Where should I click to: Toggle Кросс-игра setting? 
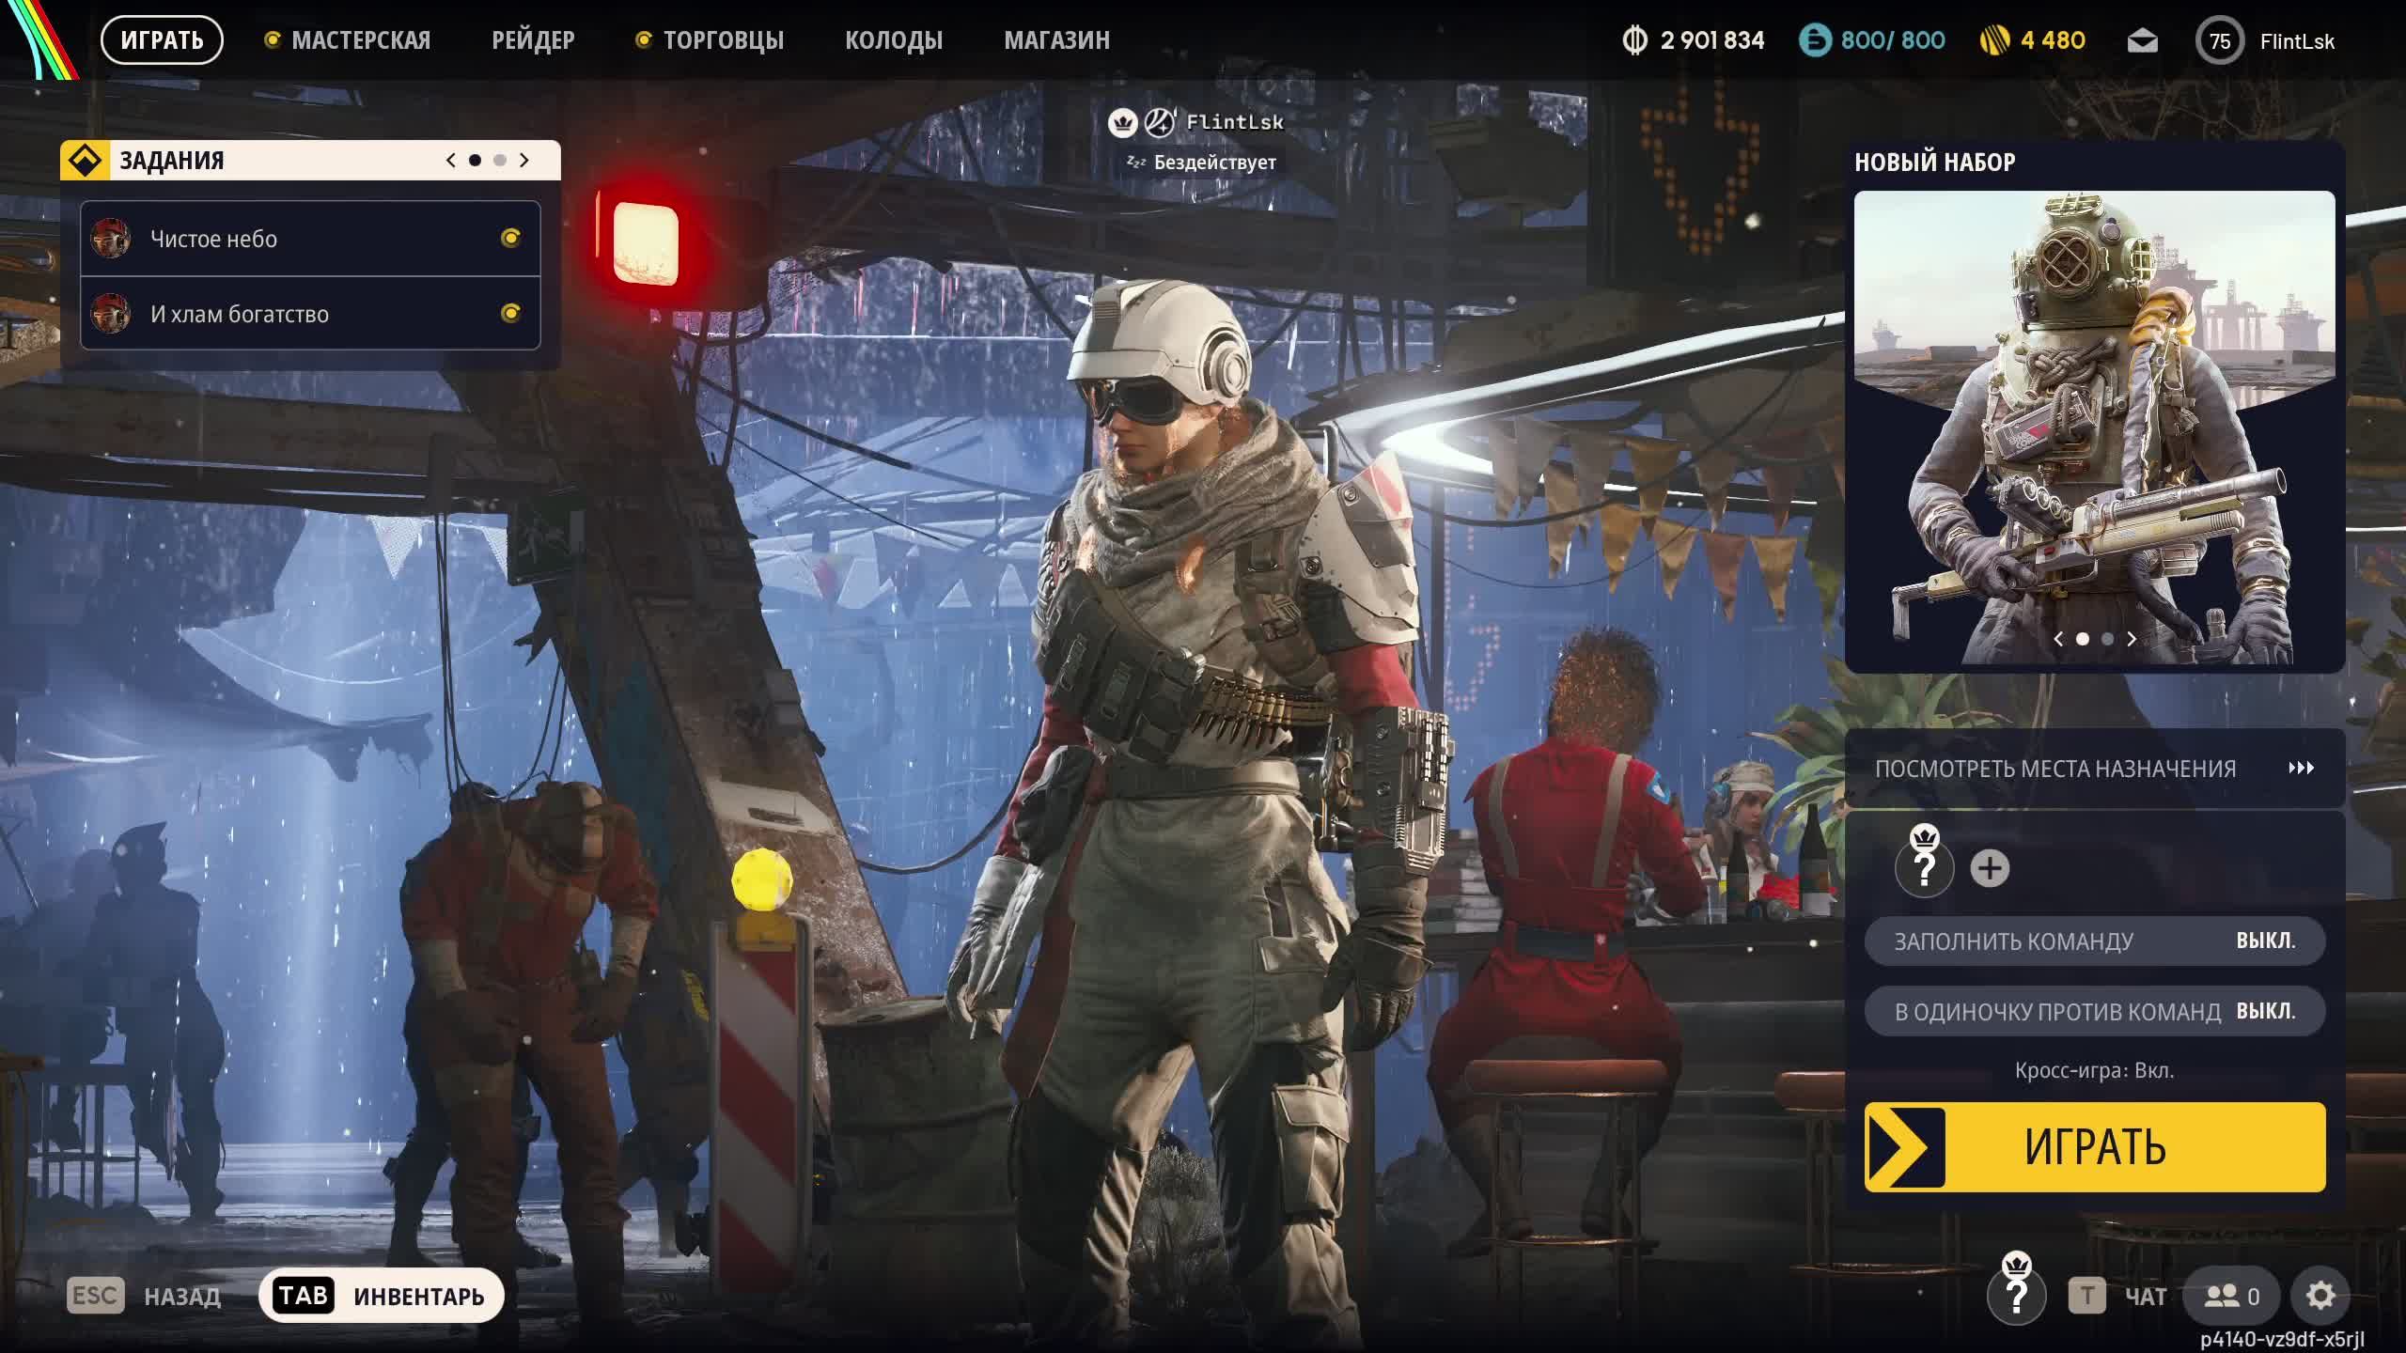point(2094,1070)
